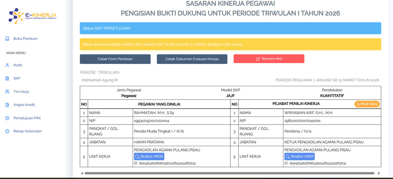Click the SKP document icon in sidebar
The width and height of the screenshot is (393, 179).
(7, 79)
